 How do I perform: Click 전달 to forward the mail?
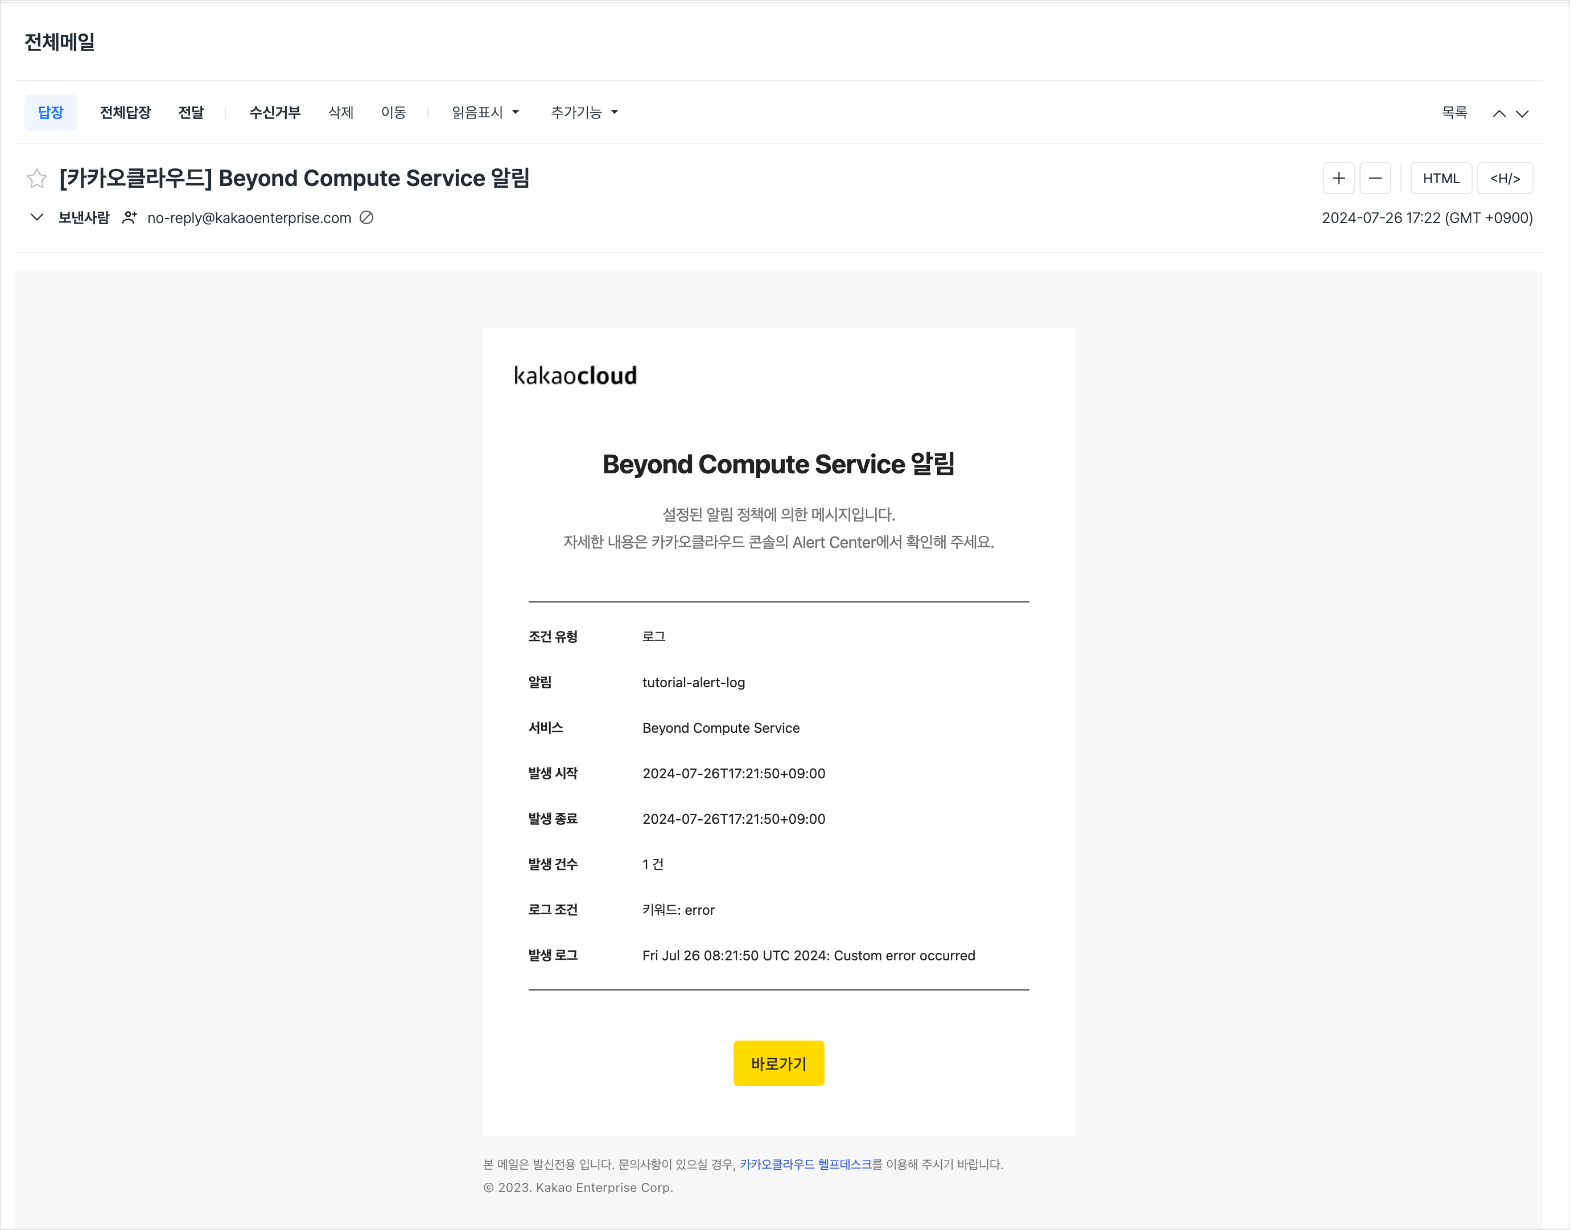(x=191, y=112)
